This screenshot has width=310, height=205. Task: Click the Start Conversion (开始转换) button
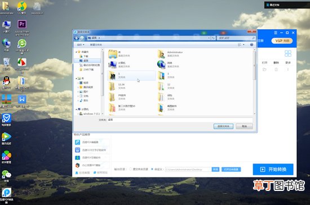273,170
